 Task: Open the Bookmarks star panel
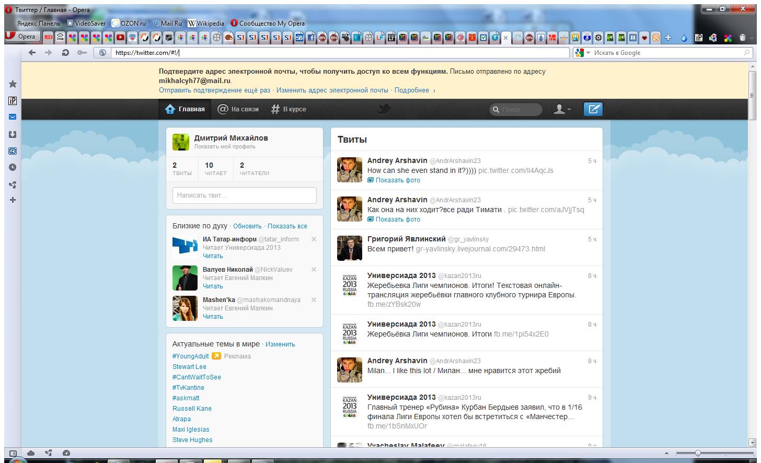(13, 84)
